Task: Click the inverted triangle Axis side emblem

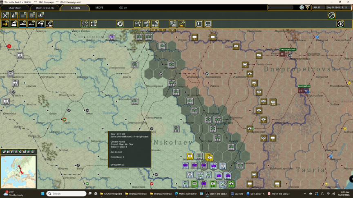Action: click(x=308, y=7)
